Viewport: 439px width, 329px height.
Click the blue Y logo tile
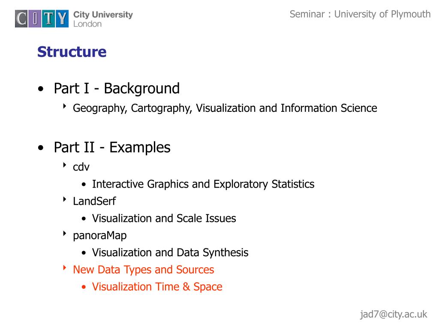62,19
